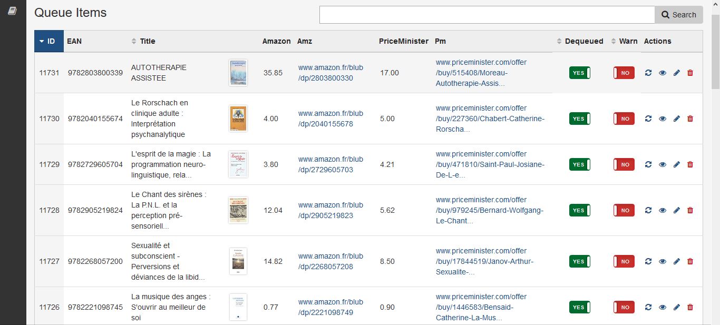Open the Amazon link for AUTOTHERAPIE ASSISTEE
720x325 pixels.
click(330, 73)
